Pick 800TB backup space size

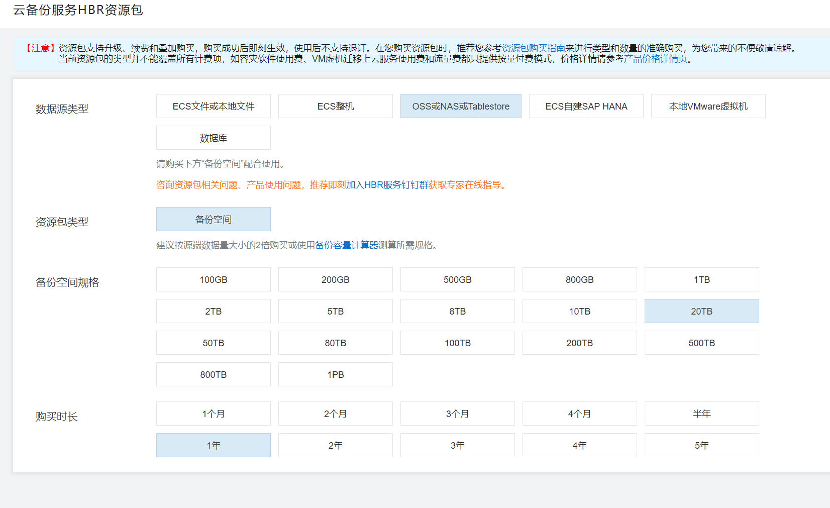click(214, 374)
